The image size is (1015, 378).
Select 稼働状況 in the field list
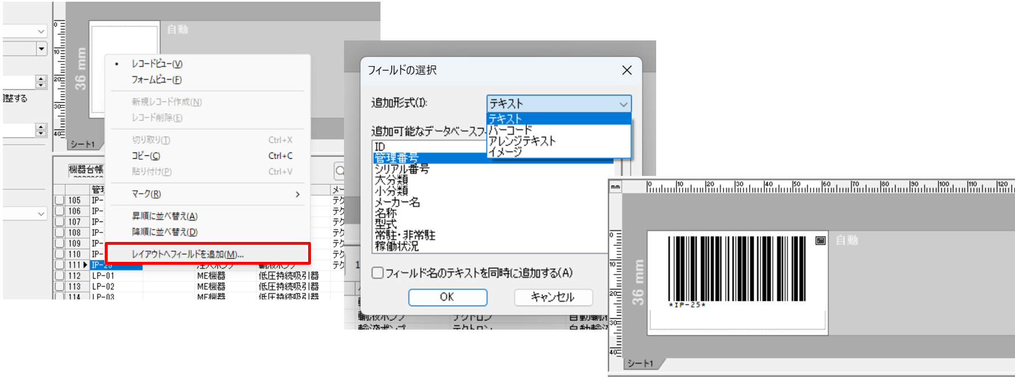click(396, 246)
